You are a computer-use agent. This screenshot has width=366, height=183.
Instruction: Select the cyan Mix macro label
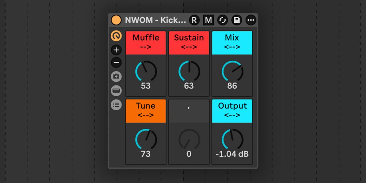pos(232,42)
